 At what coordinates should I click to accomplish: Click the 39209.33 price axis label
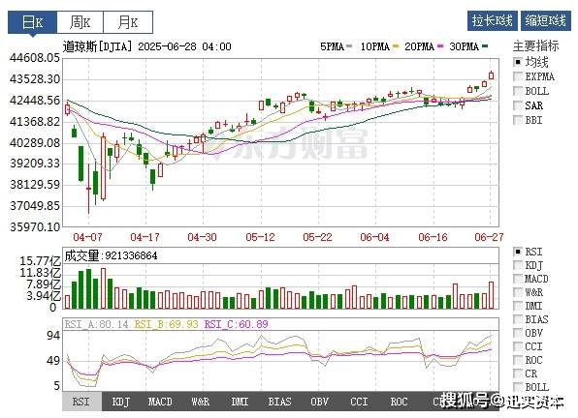35,164
